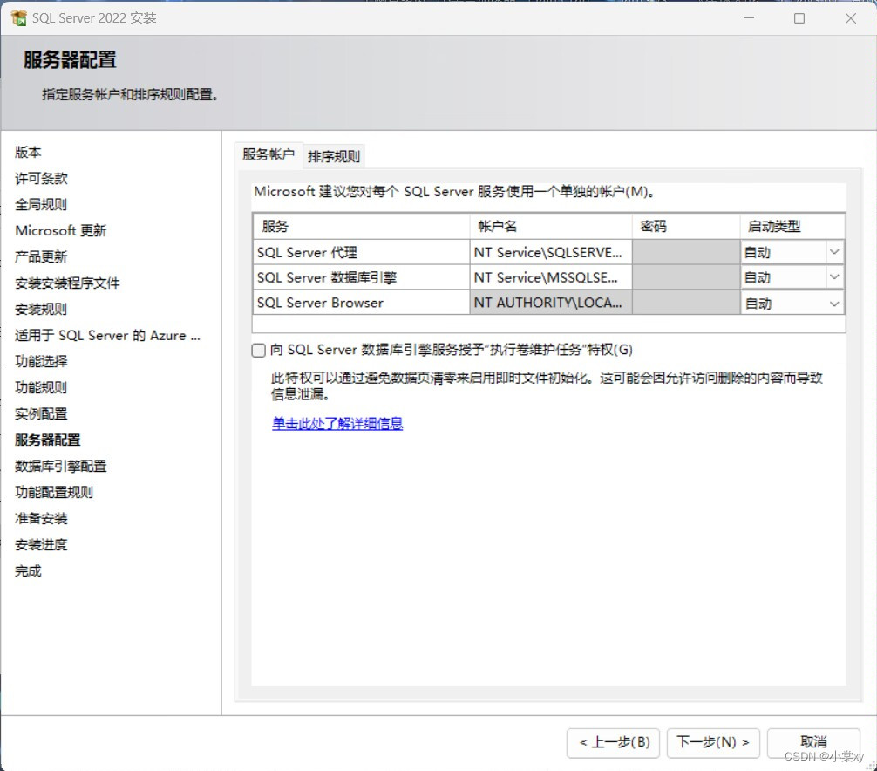Select 完成 step in sidebar

(x=28, y=570)
